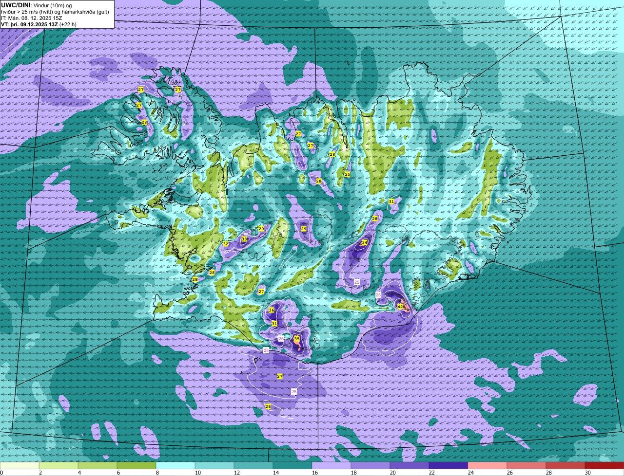Click the yellow 42 maximum gust label
Image resolution: width=624 pixels, height=476 pixels.
click(x=400, y=307)
